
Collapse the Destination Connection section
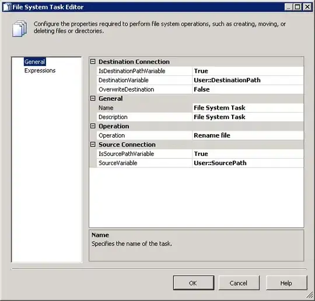click(x=93, y=62)
